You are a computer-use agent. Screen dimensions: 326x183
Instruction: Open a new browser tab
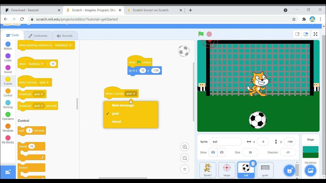[x=191, y=10]
